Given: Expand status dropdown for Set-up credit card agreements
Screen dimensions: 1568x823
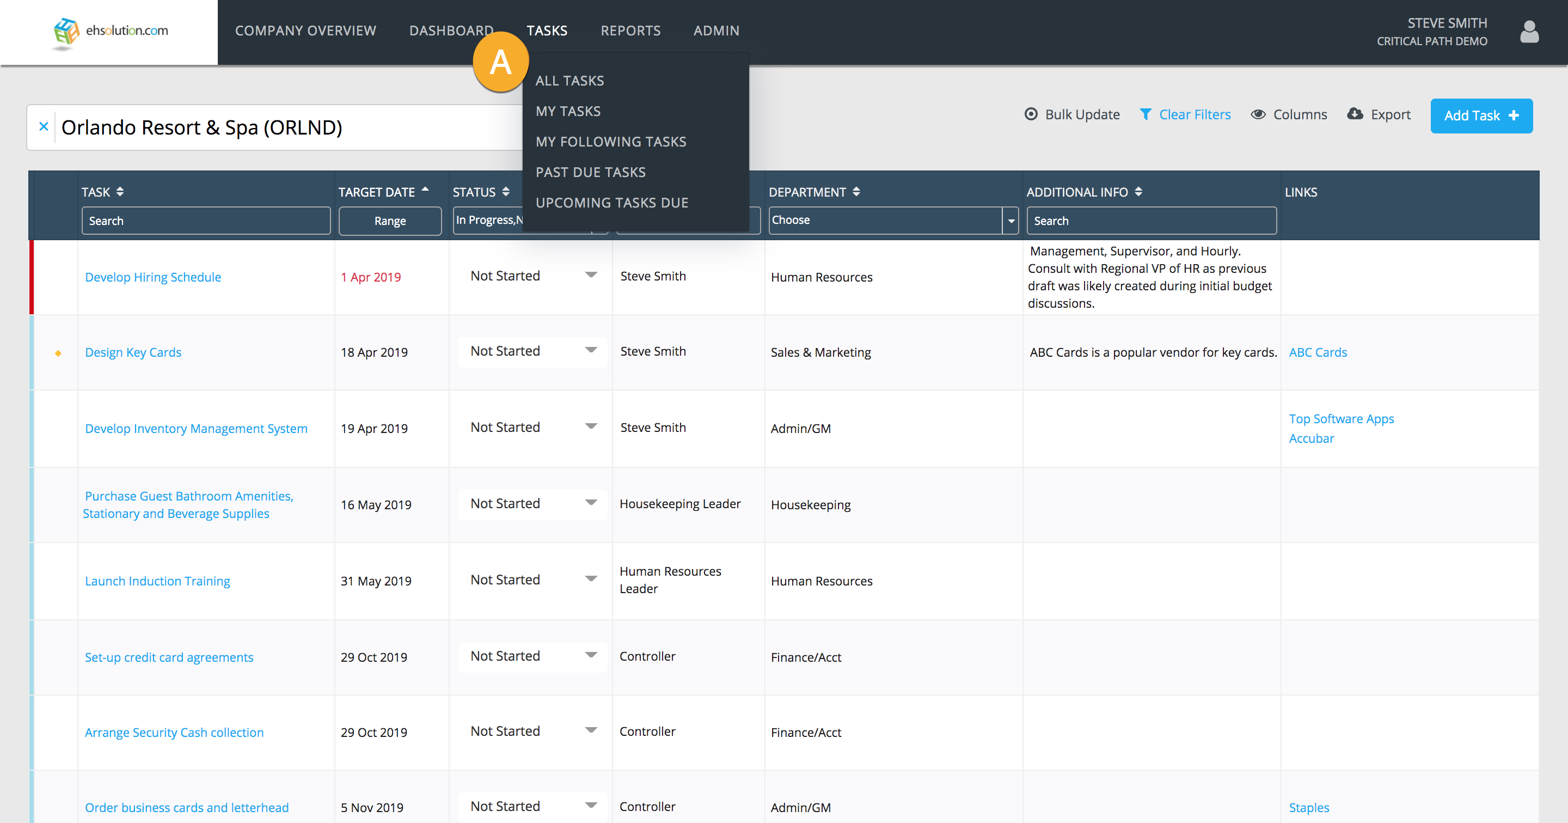Looking at the screenshot, I should tap(590, 656).
